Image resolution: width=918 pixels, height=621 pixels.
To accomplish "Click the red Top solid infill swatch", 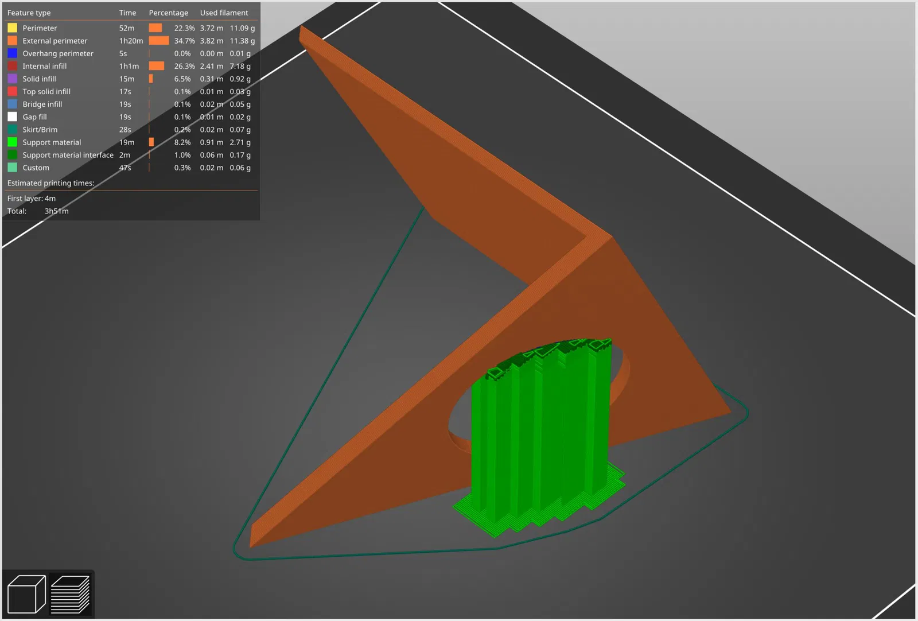I will click(12, 91).
